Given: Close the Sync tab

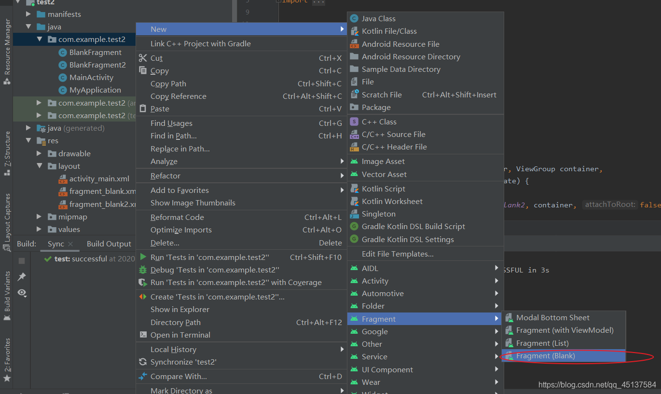Looking at the screenshot, I should point(70,244).
